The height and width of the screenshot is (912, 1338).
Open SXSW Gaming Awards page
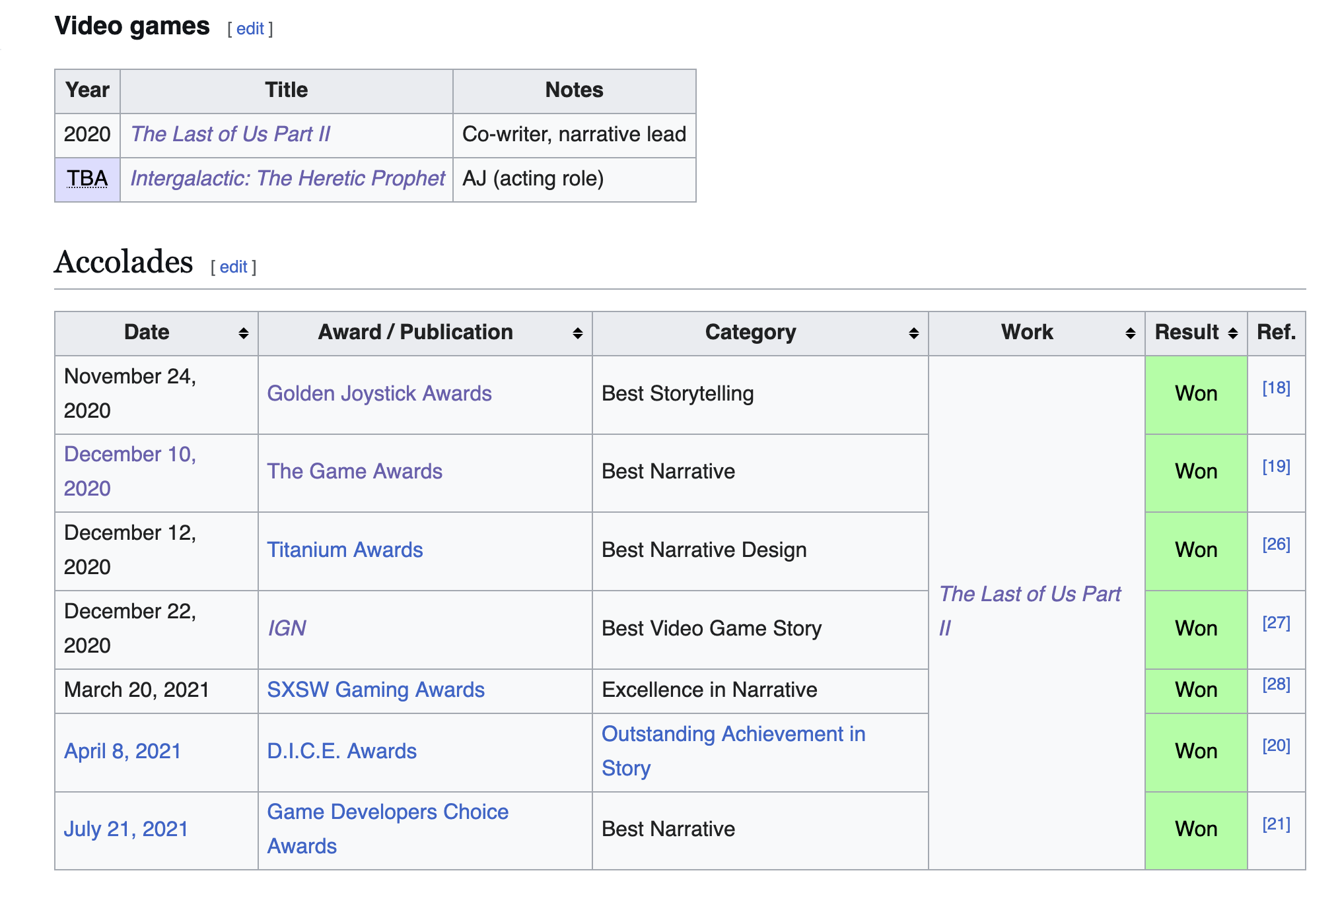[376, 690]
